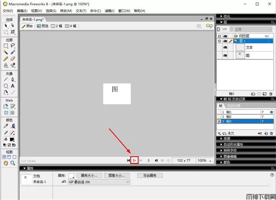
Task: Select the Hotspot tool
Action: click(6, 106)
